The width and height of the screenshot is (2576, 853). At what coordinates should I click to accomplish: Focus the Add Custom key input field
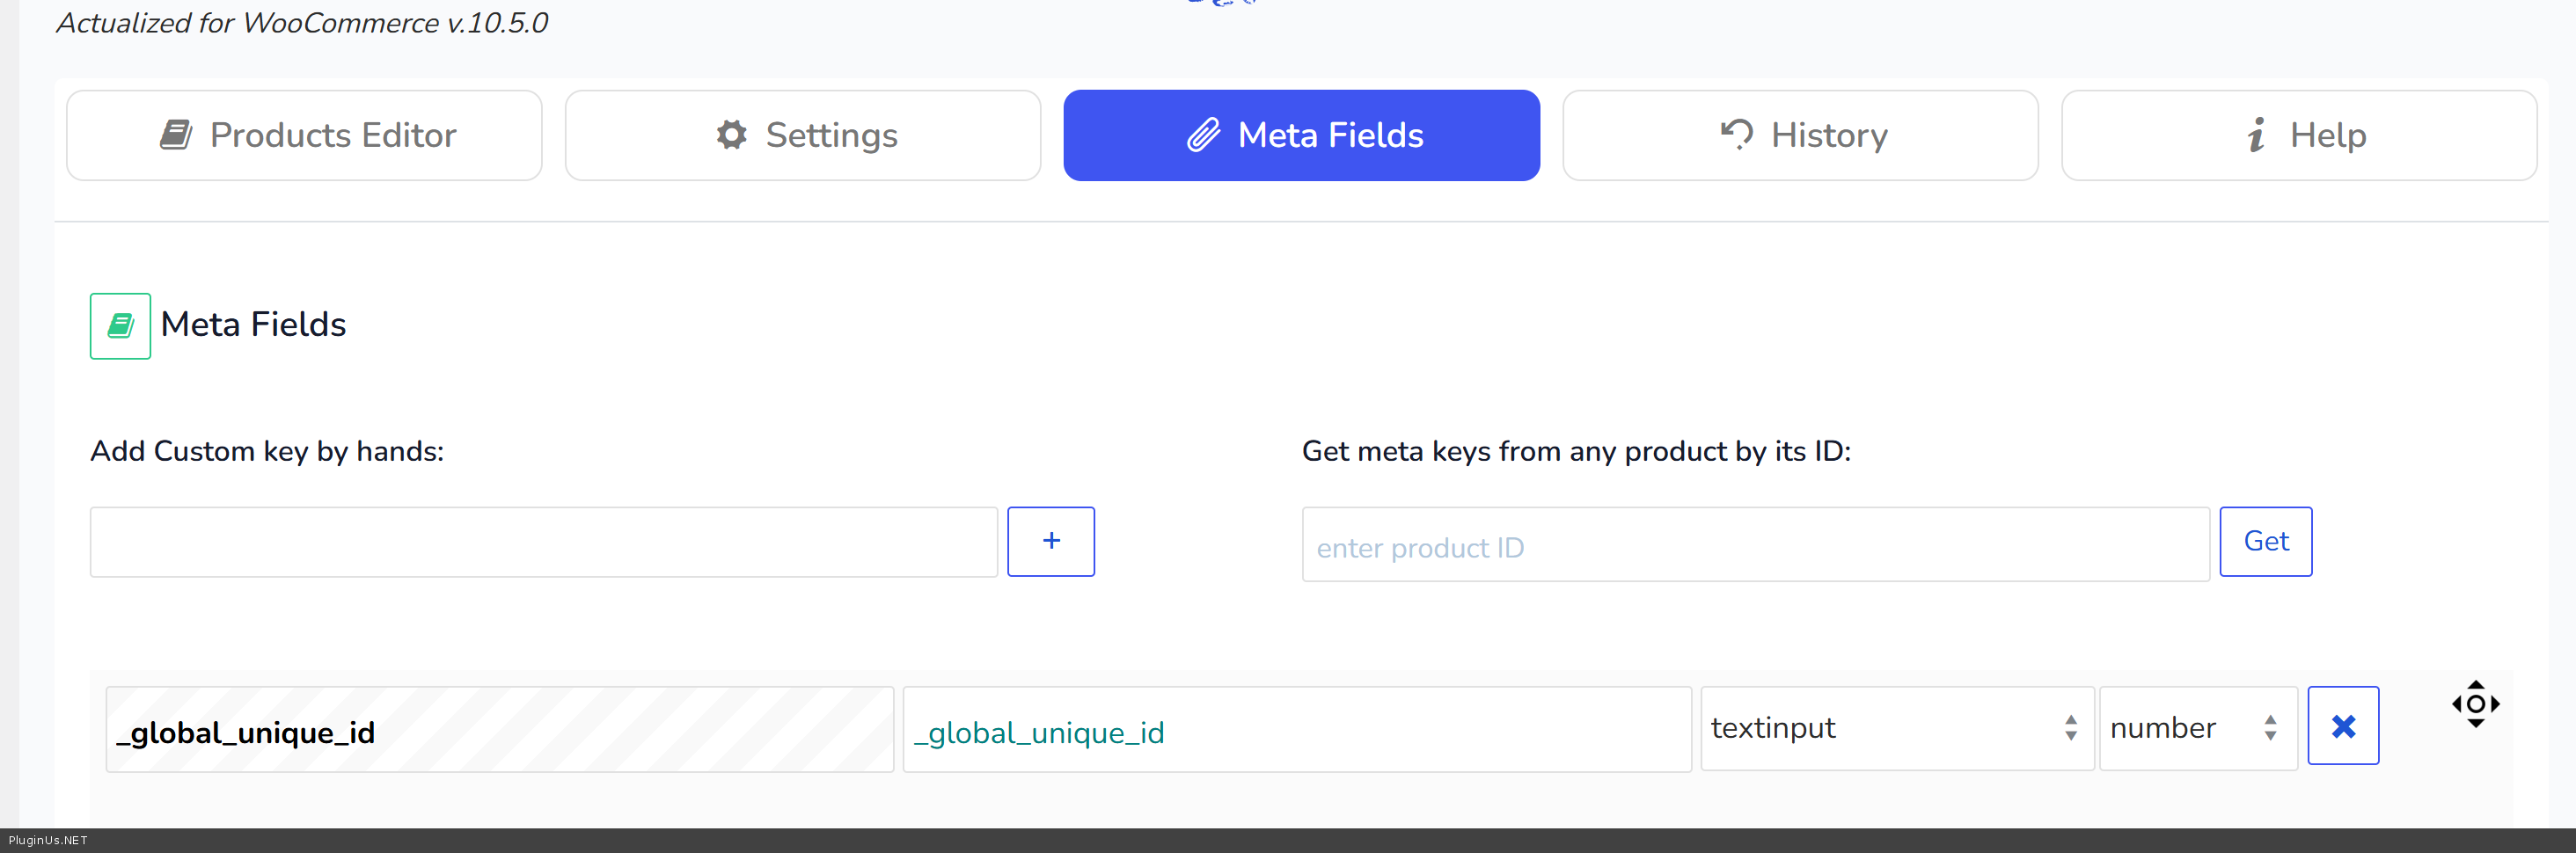[543, 542]
